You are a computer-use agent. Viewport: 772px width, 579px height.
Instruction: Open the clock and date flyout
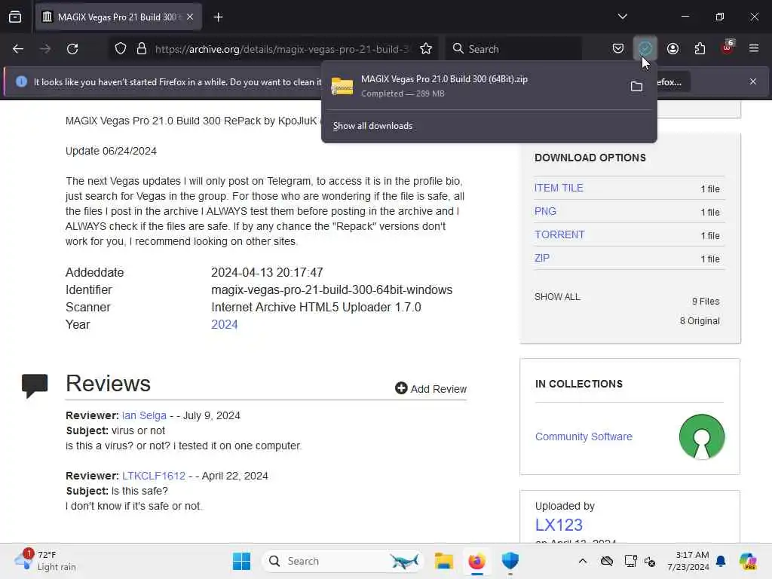pyautogui.click(x=688, y=561)
